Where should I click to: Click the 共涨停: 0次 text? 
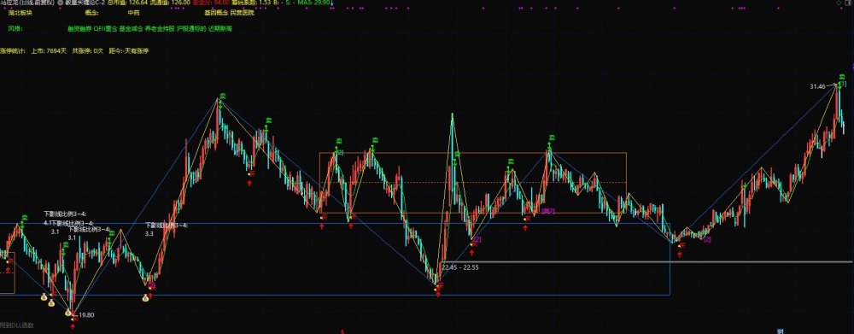coord(88,50)
